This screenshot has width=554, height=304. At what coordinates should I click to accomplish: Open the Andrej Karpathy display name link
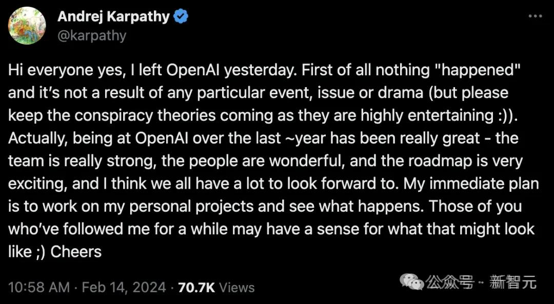[113, 17]
